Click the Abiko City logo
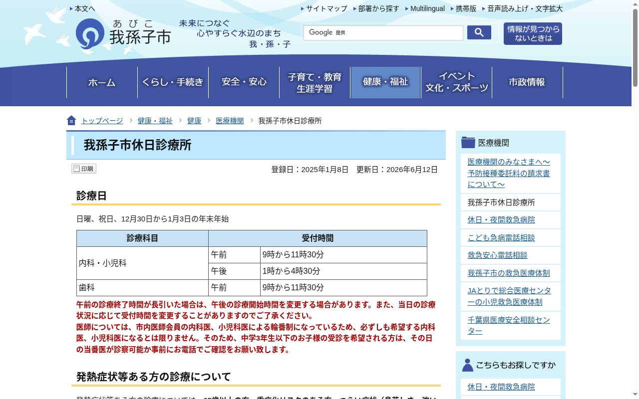Image resolution: width=639 pixels, height=399 pixels. click(x=123, y=35)
